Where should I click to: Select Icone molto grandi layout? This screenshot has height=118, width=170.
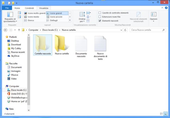pyautogui.click(x=35, y=13)
